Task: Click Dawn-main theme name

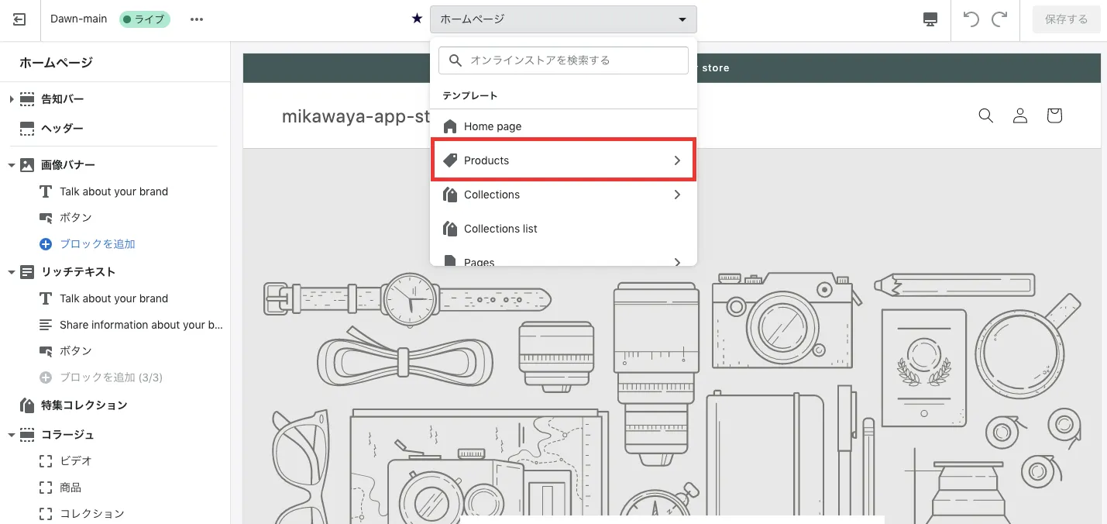Action: (x=79, y=19)
